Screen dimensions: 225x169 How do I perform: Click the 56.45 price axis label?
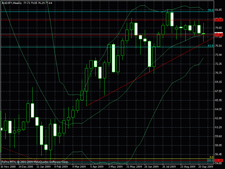pos(219,154)
